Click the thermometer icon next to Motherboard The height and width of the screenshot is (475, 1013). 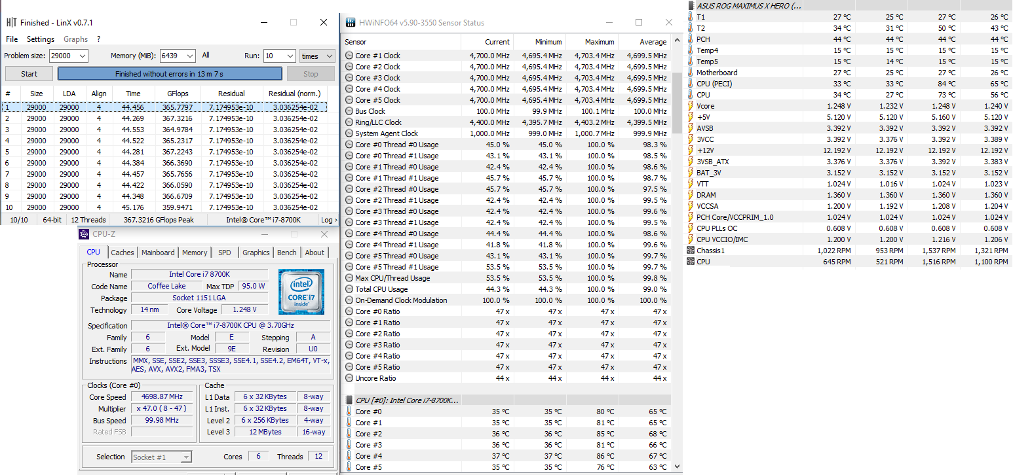tap(690, 73)
